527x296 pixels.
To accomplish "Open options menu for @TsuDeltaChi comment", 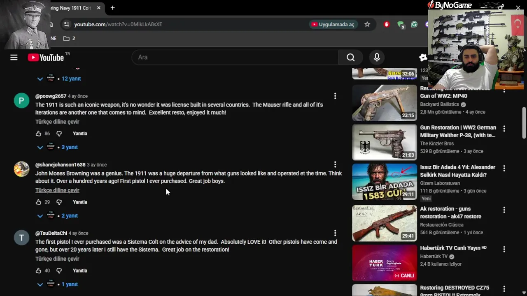I will pos(335,233).
